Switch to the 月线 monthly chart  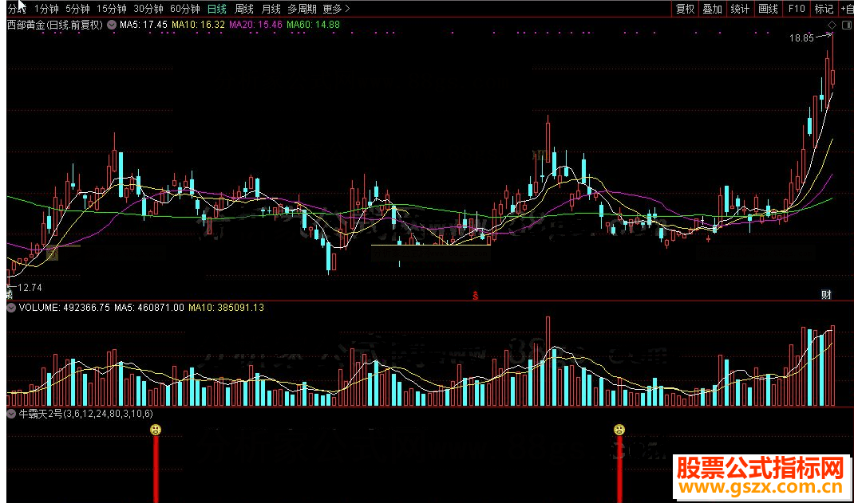pos(271,9)
